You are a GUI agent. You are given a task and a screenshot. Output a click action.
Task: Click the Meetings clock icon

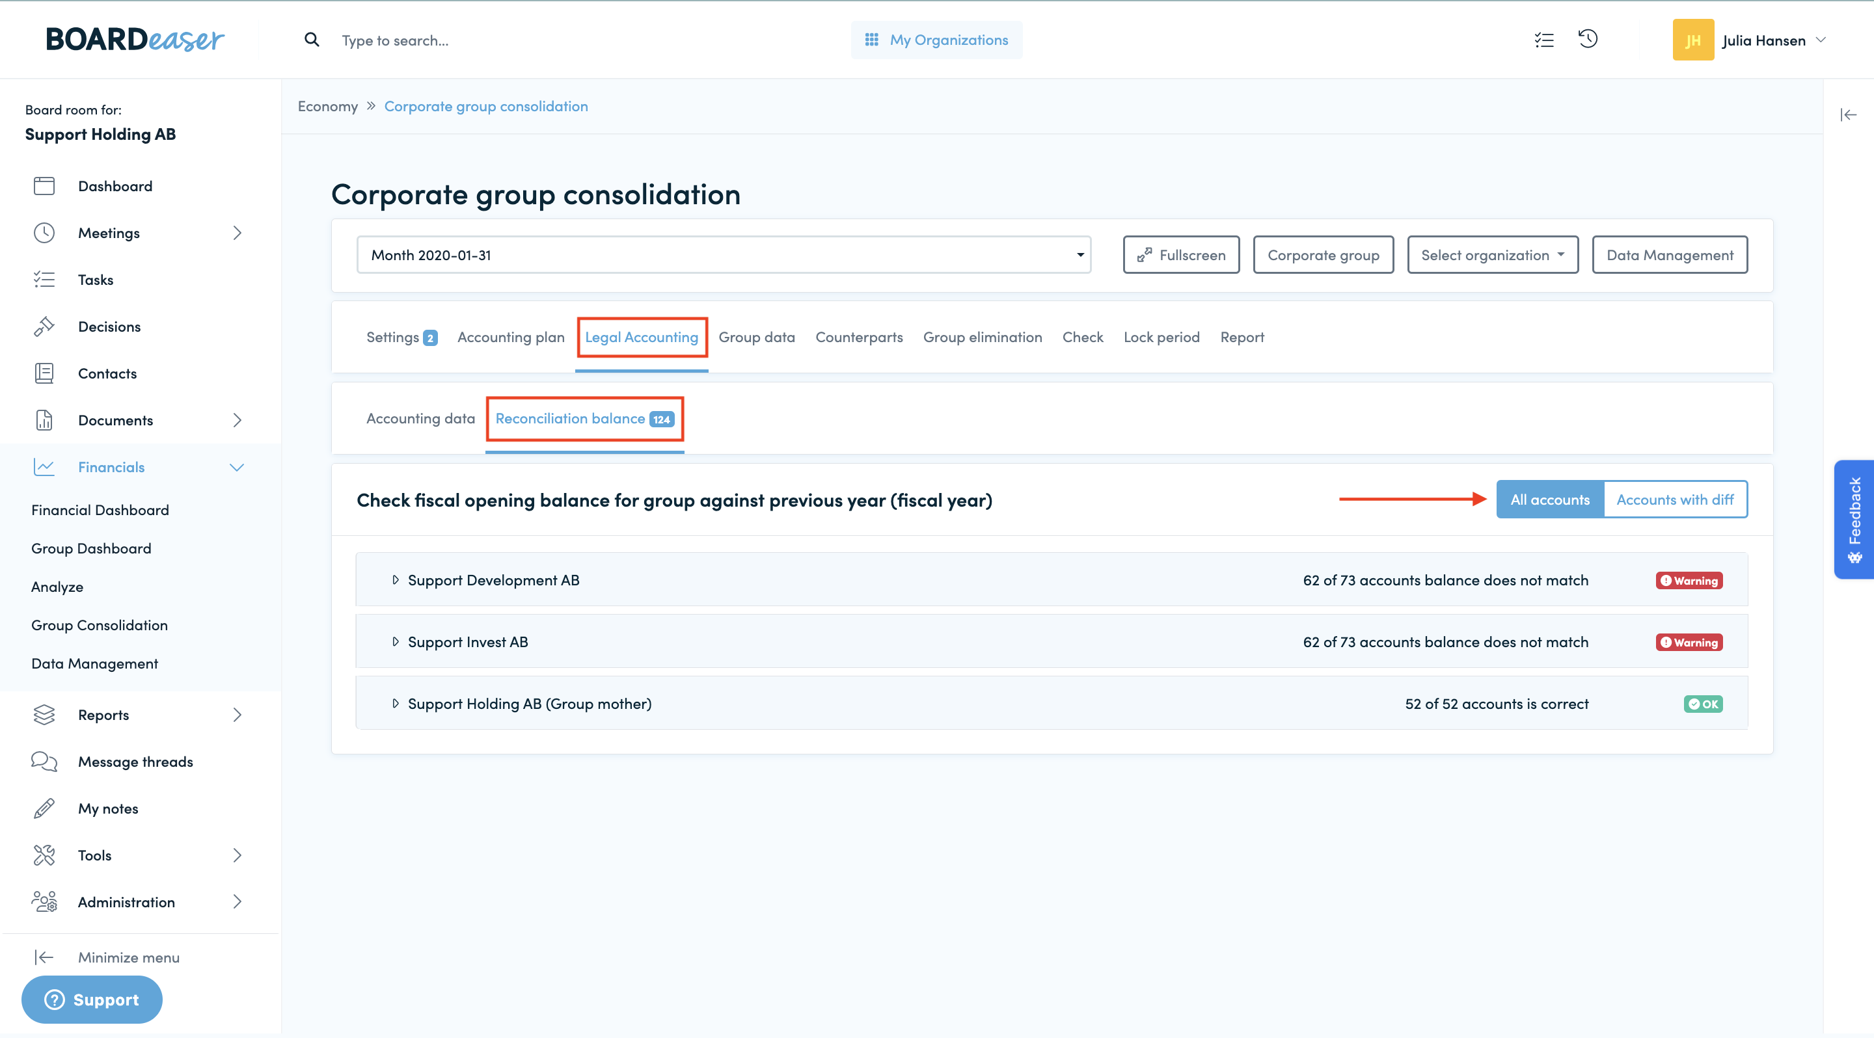pos(44,233)
